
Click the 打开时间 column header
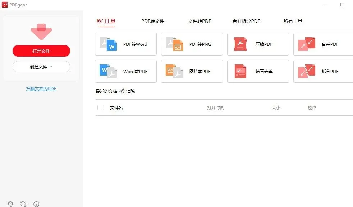[216, 108]
